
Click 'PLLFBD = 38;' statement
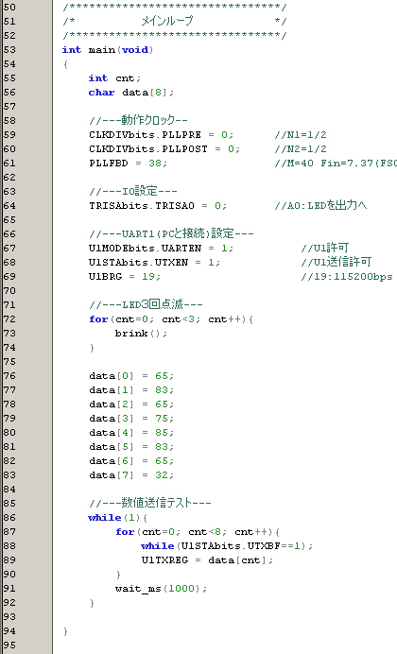tap(128, 163)
